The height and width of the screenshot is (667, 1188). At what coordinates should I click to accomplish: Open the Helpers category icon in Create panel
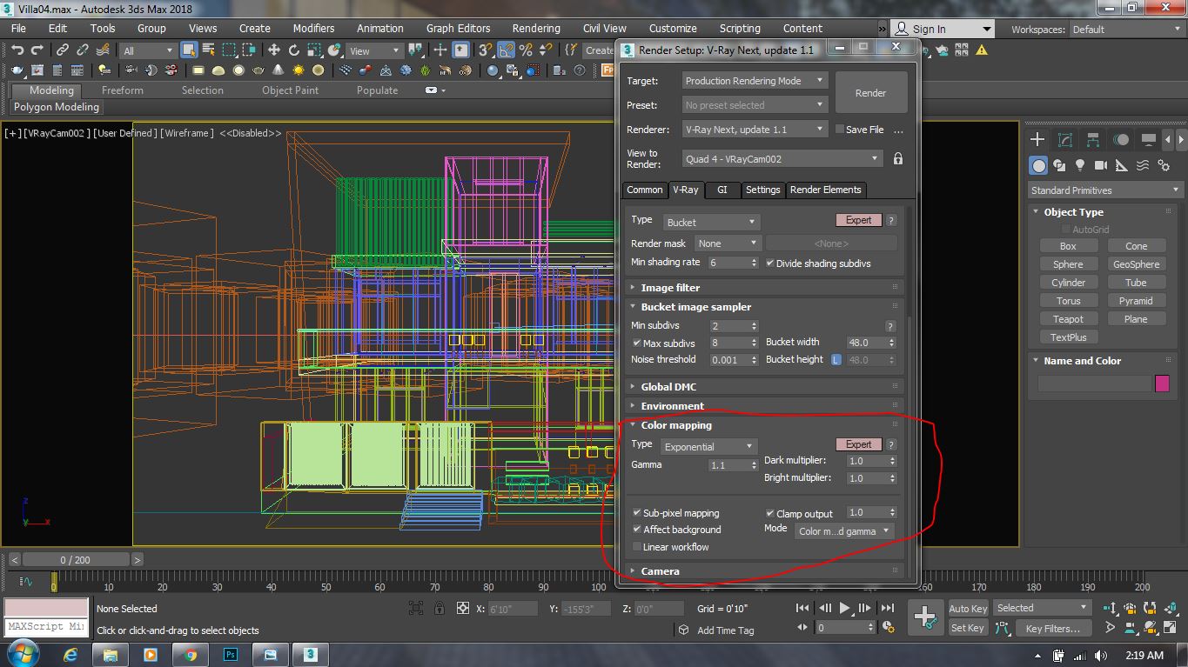[x=1121, y=165]
